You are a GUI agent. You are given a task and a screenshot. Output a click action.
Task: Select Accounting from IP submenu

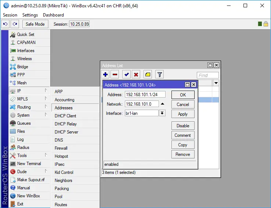[x=75, y=100]
